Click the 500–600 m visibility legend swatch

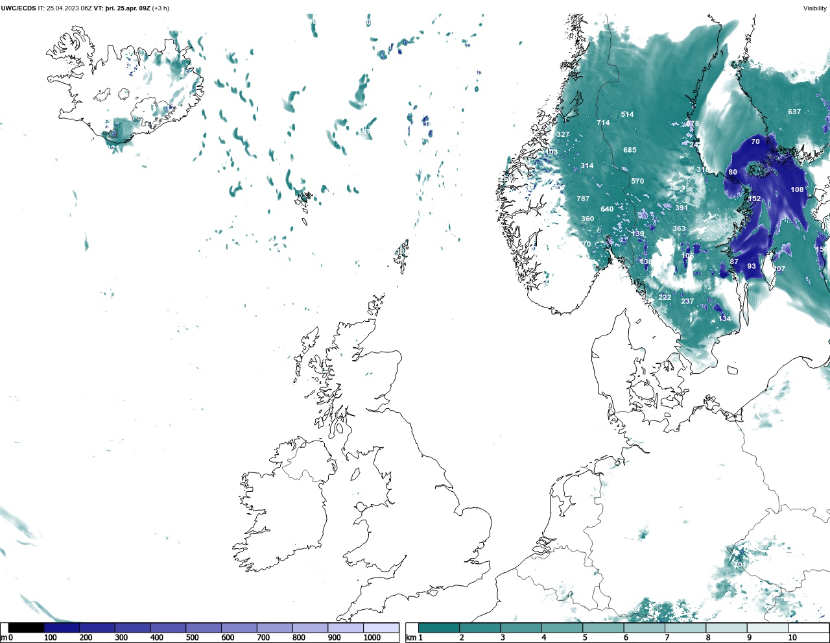tap(204, 627)
